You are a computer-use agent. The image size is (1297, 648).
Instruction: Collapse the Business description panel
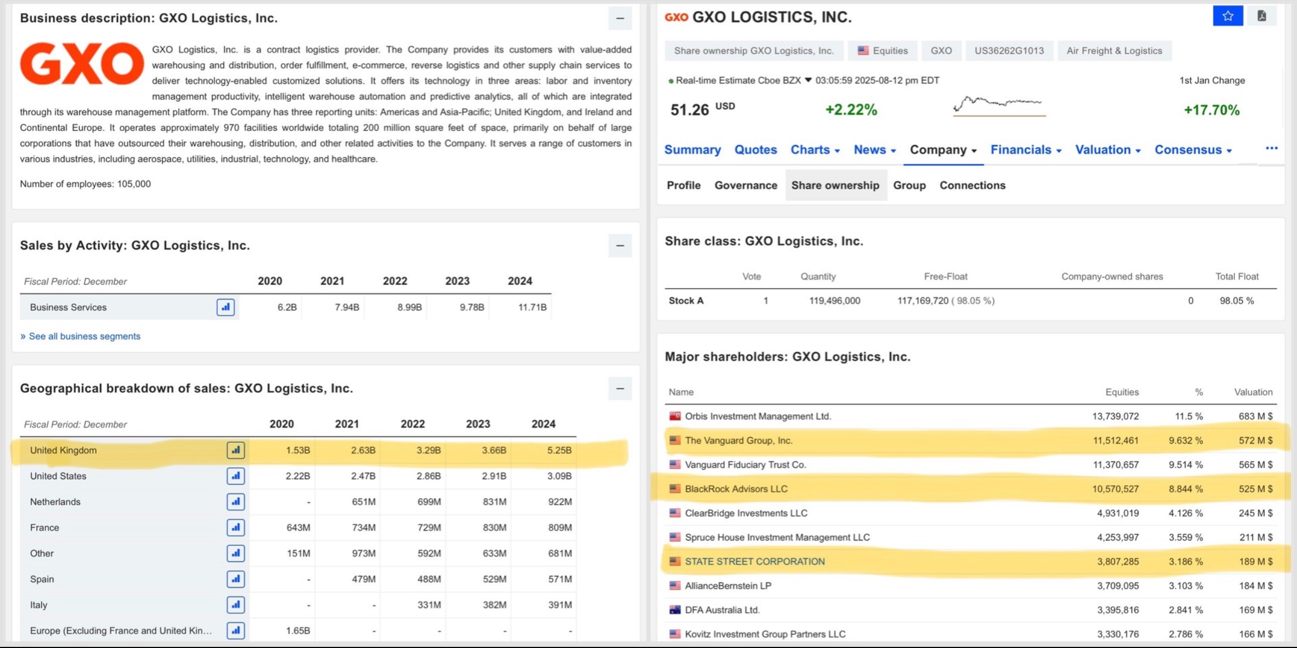[x=620, y=19]
